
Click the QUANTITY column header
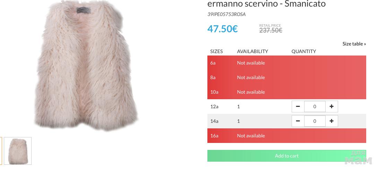(x=303, y=51)
